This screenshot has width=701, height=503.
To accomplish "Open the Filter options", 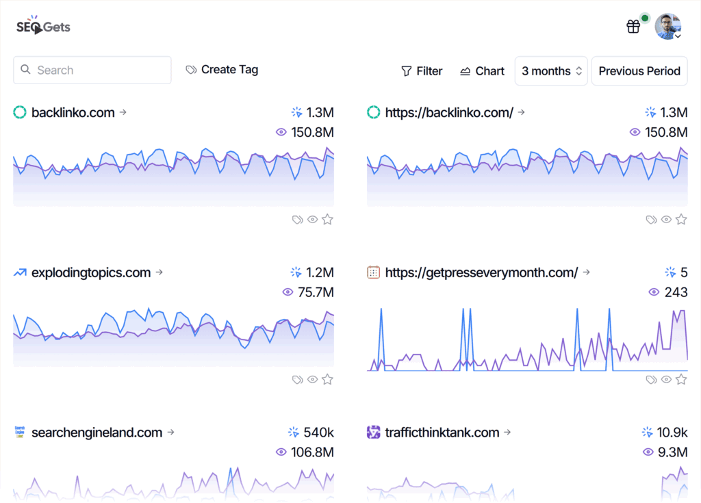I will 422,71.
